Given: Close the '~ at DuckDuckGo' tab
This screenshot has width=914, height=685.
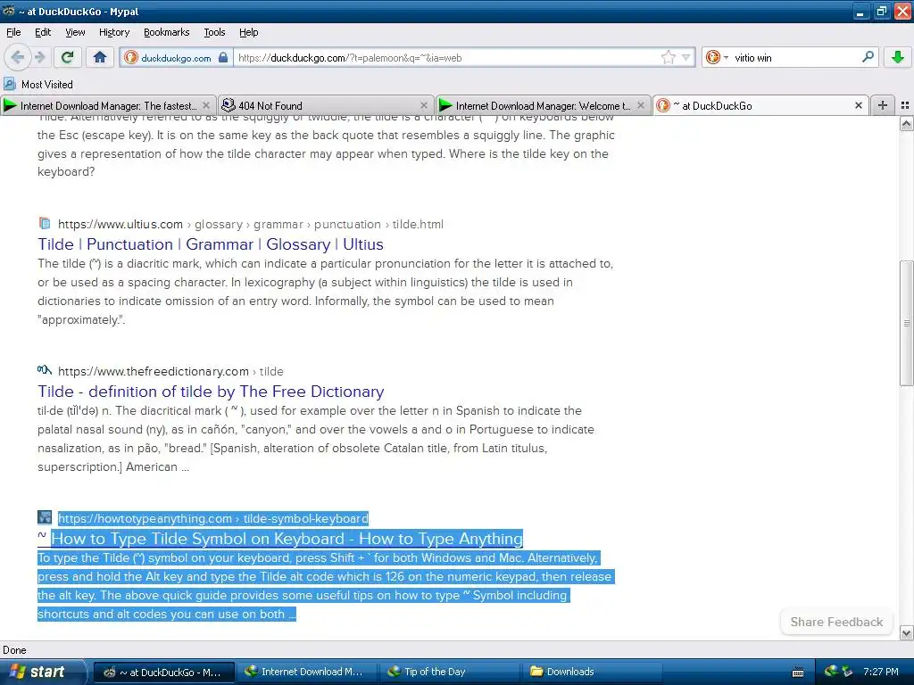Looking at the screenshot, I should click(x=858, y=105).
